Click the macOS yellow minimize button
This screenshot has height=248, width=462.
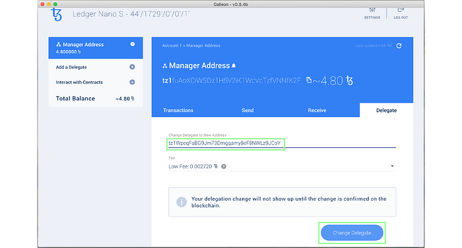49,4
